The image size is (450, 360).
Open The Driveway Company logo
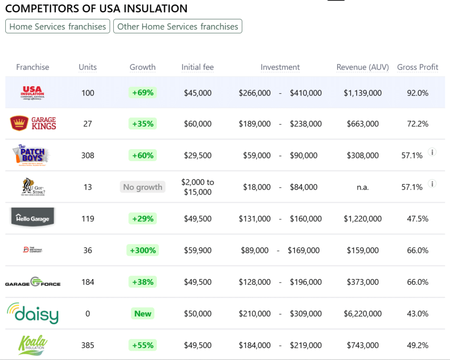[33, 250]
